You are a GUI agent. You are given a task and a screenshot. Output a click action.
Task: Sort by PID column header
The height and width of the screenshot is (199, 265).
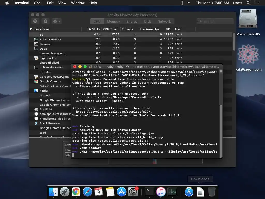[x=168, y=29]
